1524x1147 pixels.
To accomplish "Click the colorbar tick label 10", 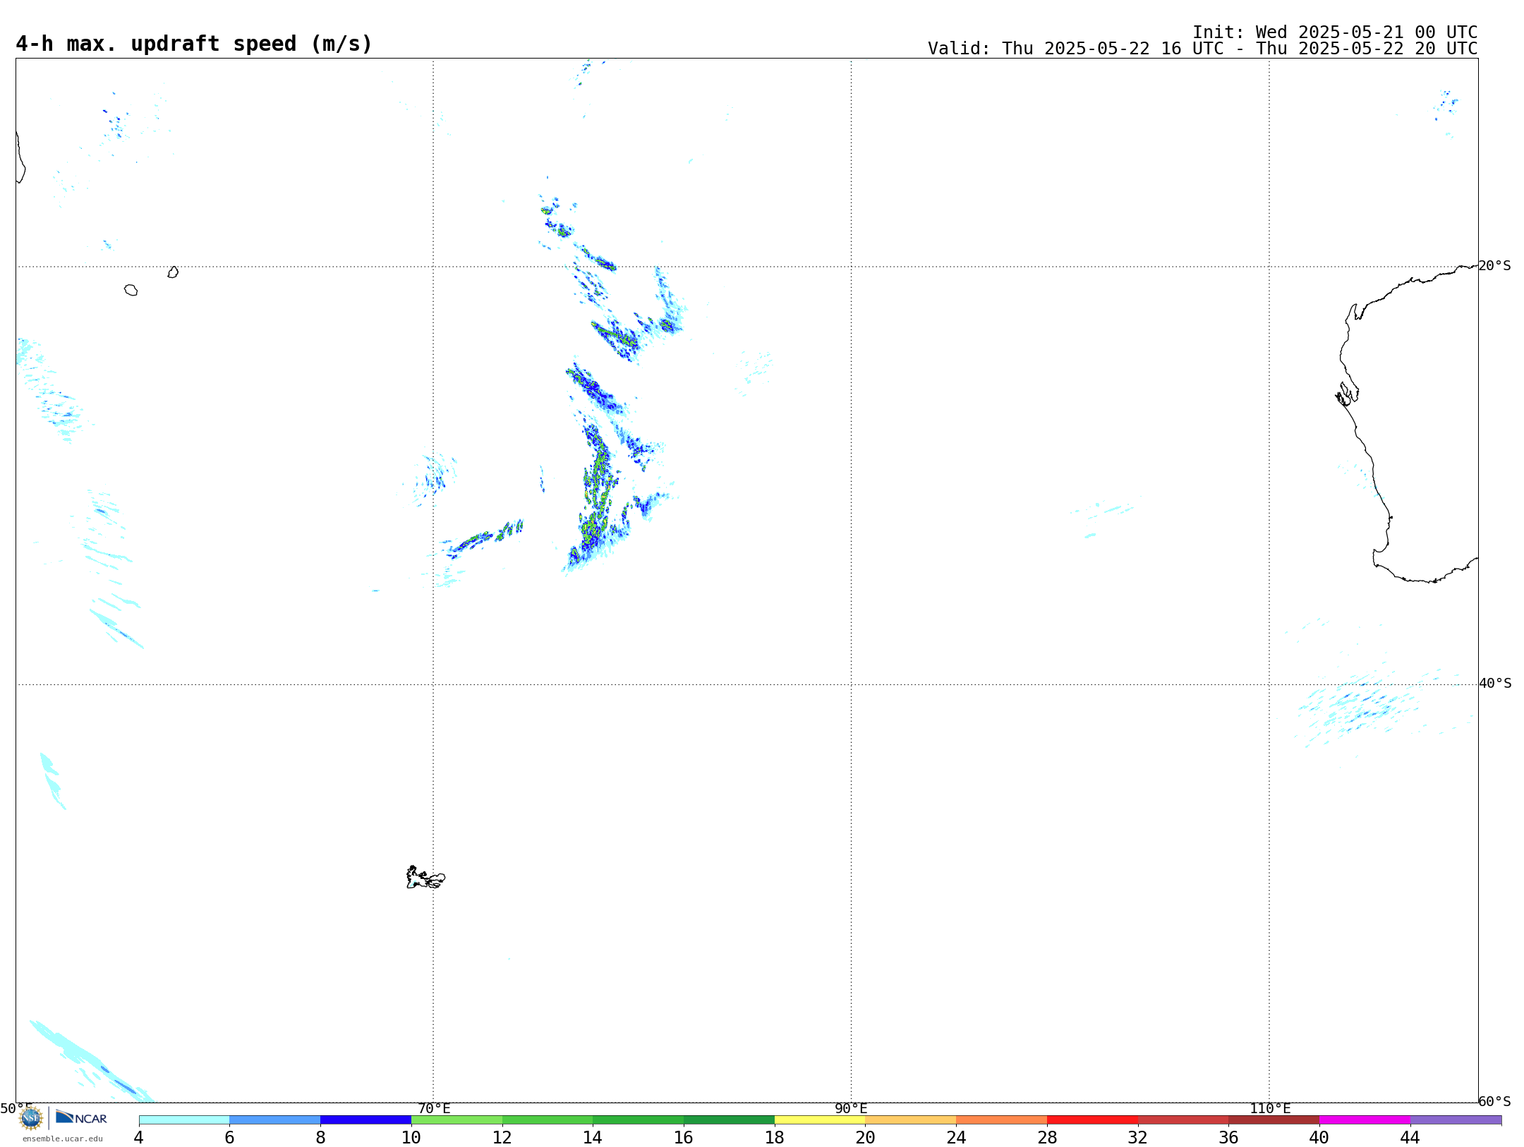I will (411, 1137).
